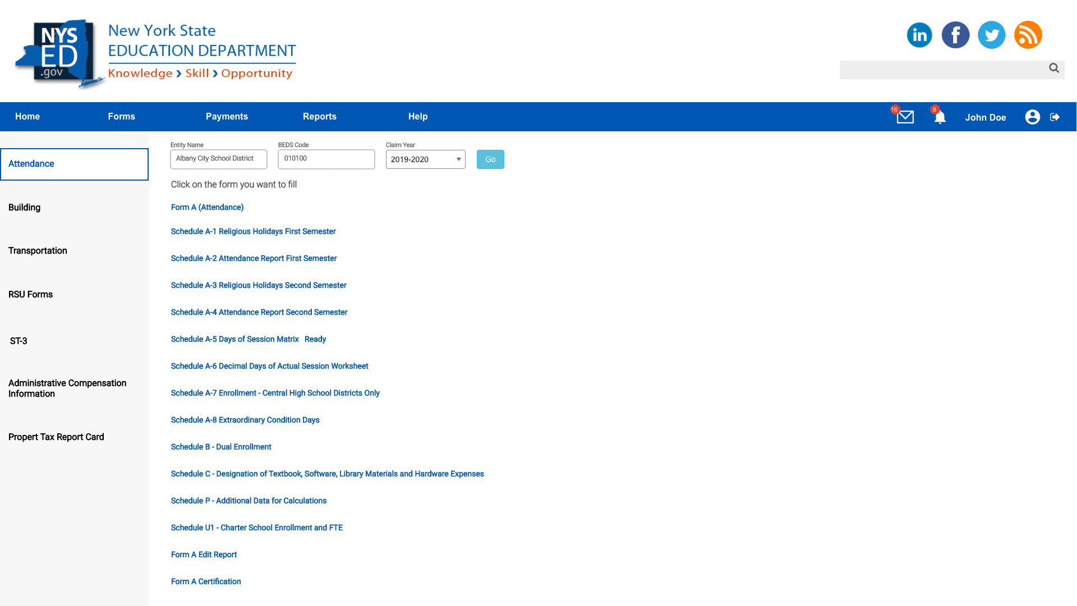
Task: Expand the Claim Year dropdown
Action: click(x=425, y=159)
